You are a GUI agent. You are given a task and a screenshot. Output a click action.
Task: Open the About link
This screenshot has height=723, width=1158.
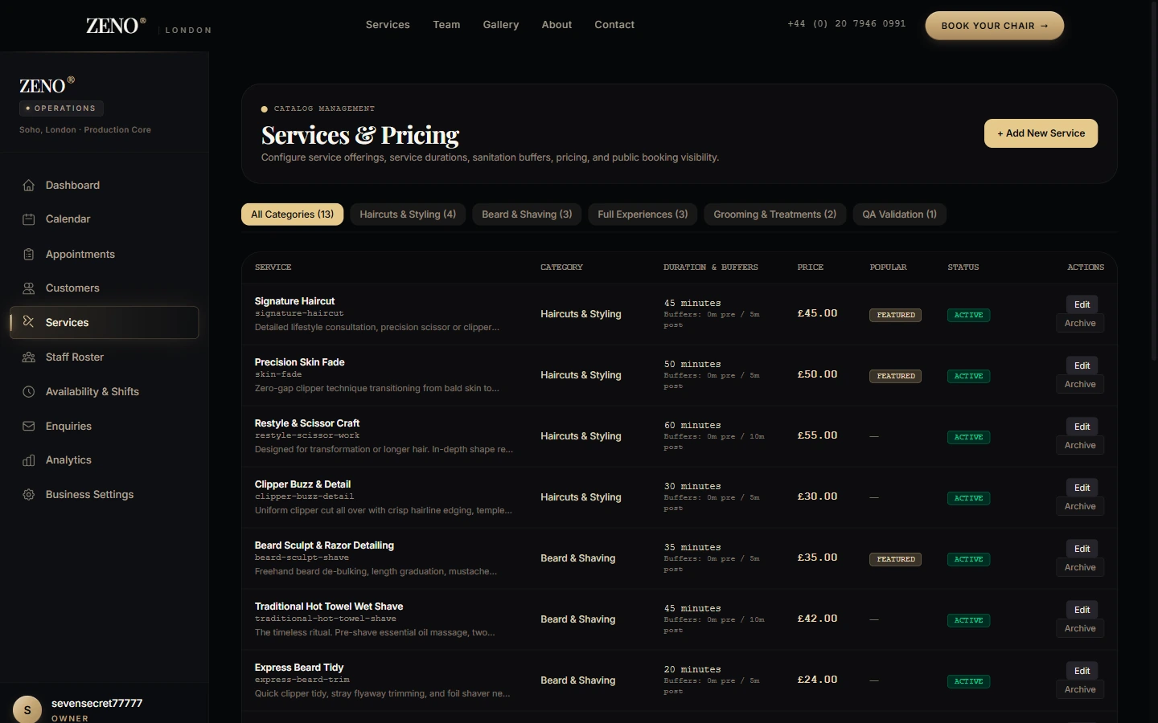[x=556, y=25]
